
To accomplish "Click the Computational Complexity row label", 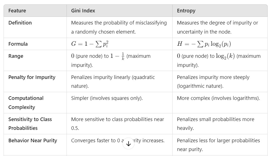I will pos(26,103).
